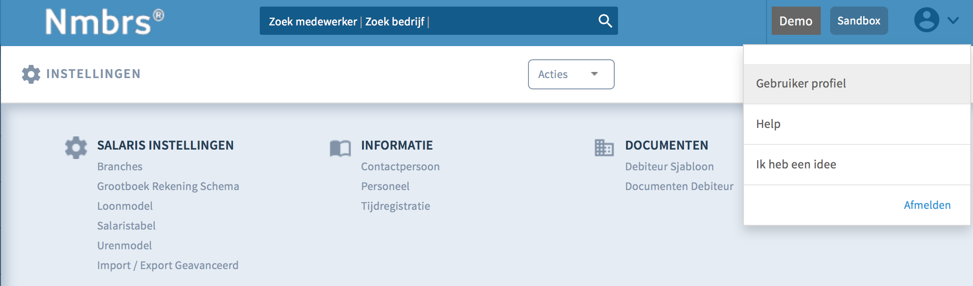
Task: Open the Tijdregistratie link
Action: (396, 206)
